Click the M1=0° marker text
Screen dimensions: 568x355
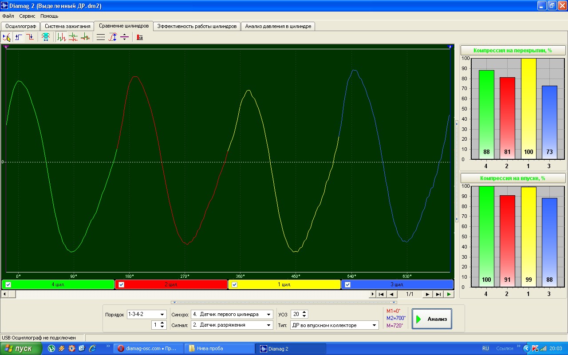(393, 311)
